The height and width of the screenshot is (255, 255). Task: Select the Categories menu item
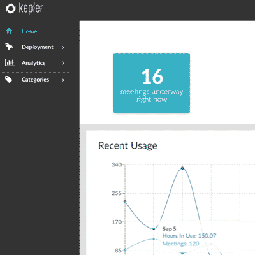35,80
